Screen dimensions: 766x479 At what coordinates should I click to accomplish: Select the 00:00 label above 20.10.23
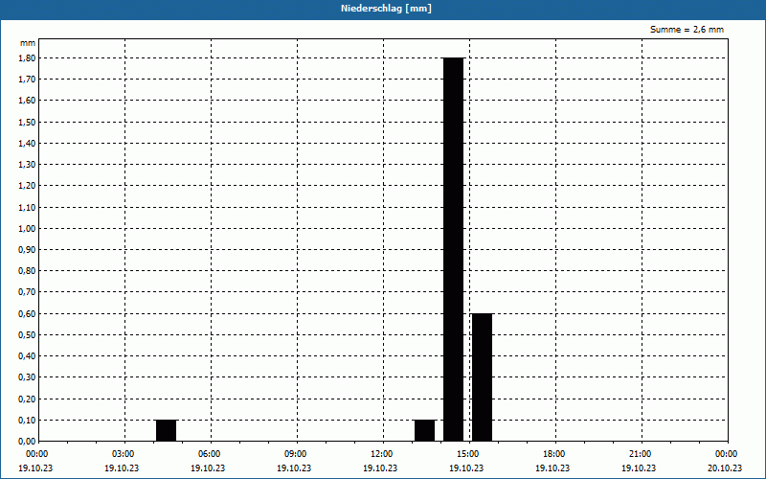pyautogui.click(x=727, y=454)
